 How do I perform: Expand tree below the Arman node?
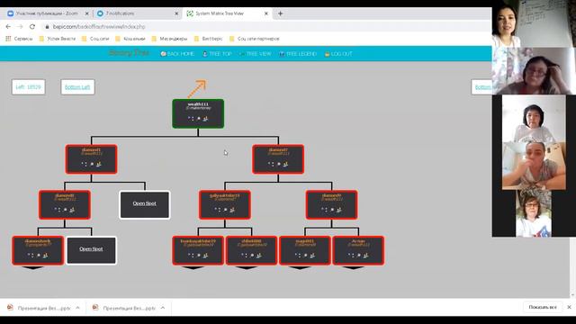(354, 267)
